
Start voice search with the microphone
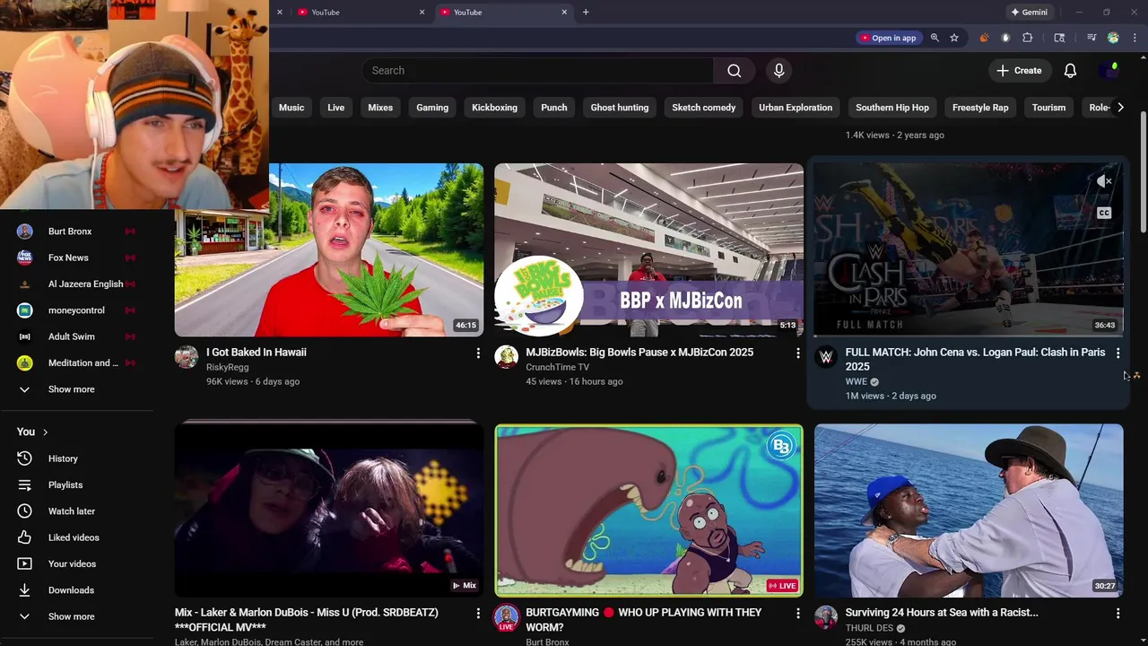click(x=778, y=71)
